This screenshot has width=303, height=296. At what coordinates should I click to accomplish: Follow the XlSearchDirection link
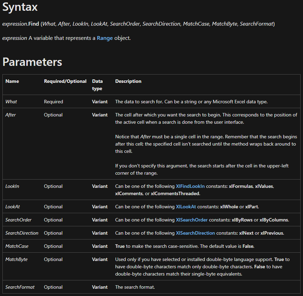point(196,233)
